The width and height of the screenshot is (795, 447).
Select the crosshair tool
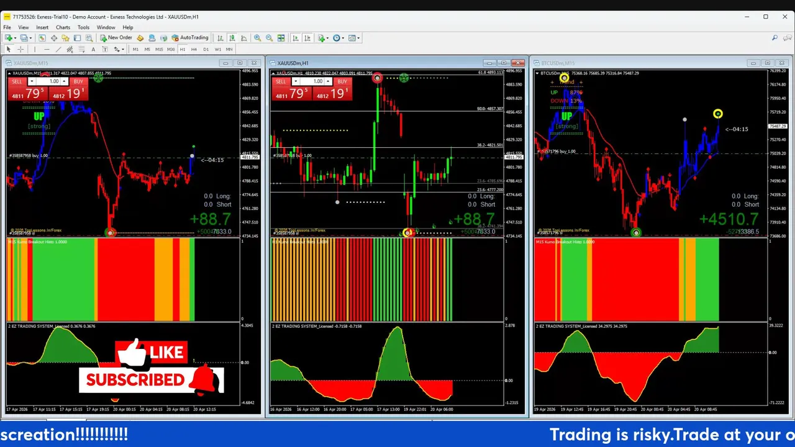point(20,49)
